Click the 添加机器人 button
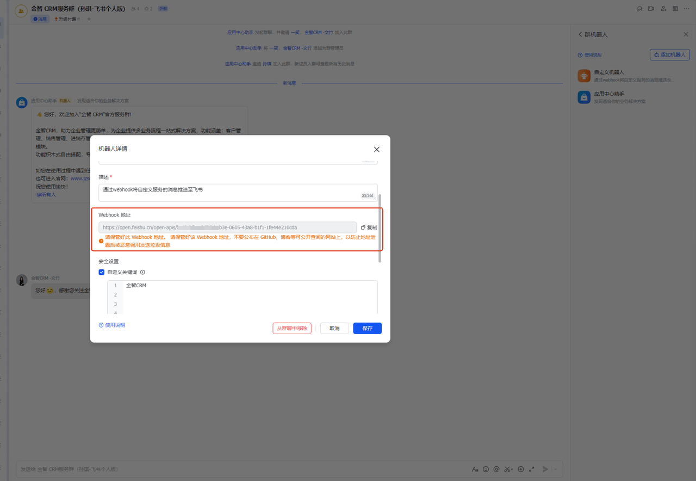696x481 pixels. tap(670, 55)
